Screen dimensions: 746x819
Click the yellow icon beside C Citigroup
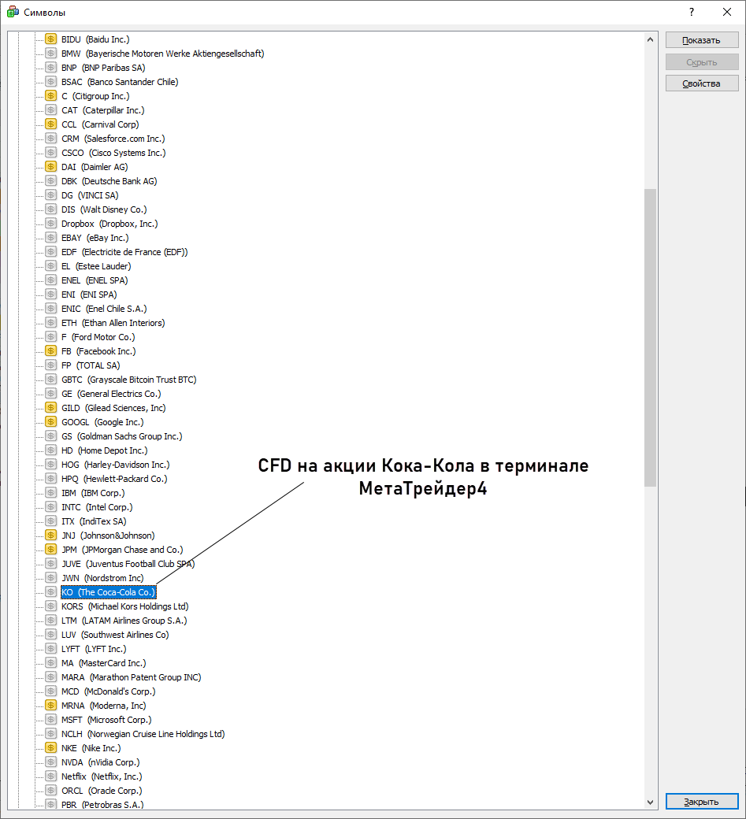point(50,96)
